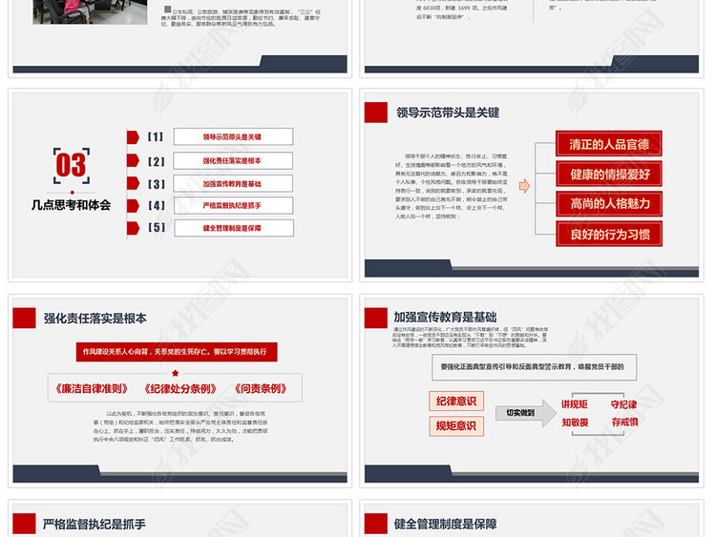
Task: Click the bracketed 03 section number graphic
Action: point(71,165)
